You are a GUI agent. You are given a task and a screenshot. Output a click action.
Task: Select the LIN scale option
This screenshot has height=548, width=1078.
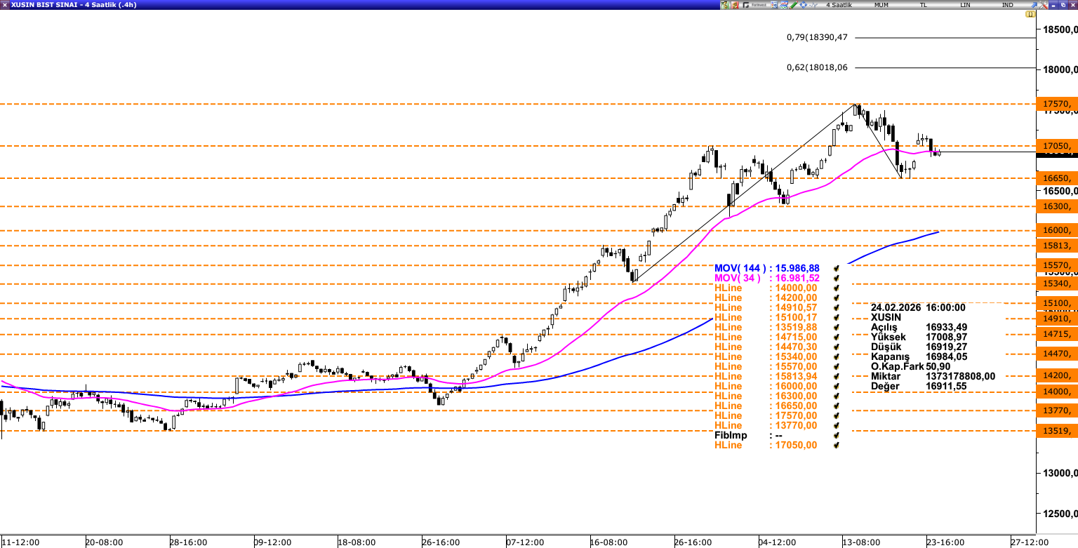pyautogui.click(x=965, y=5)
